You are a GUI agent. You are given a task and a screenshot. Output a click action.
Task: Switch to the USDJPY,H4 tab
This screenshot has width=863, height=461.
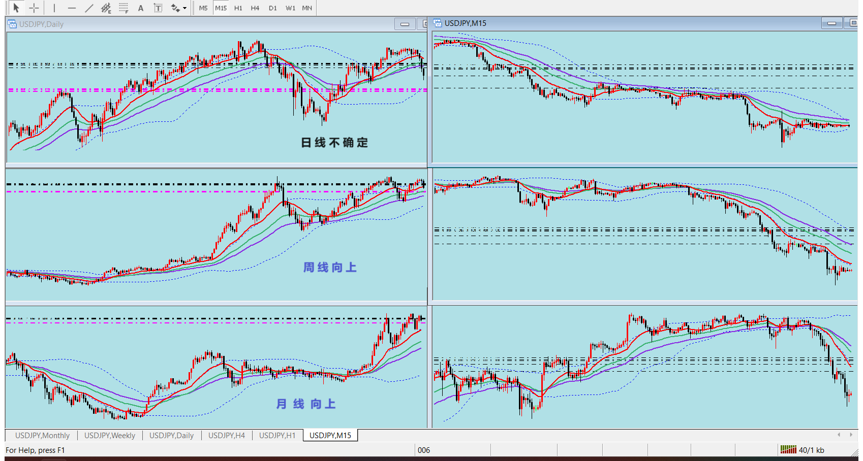[227, 435]
